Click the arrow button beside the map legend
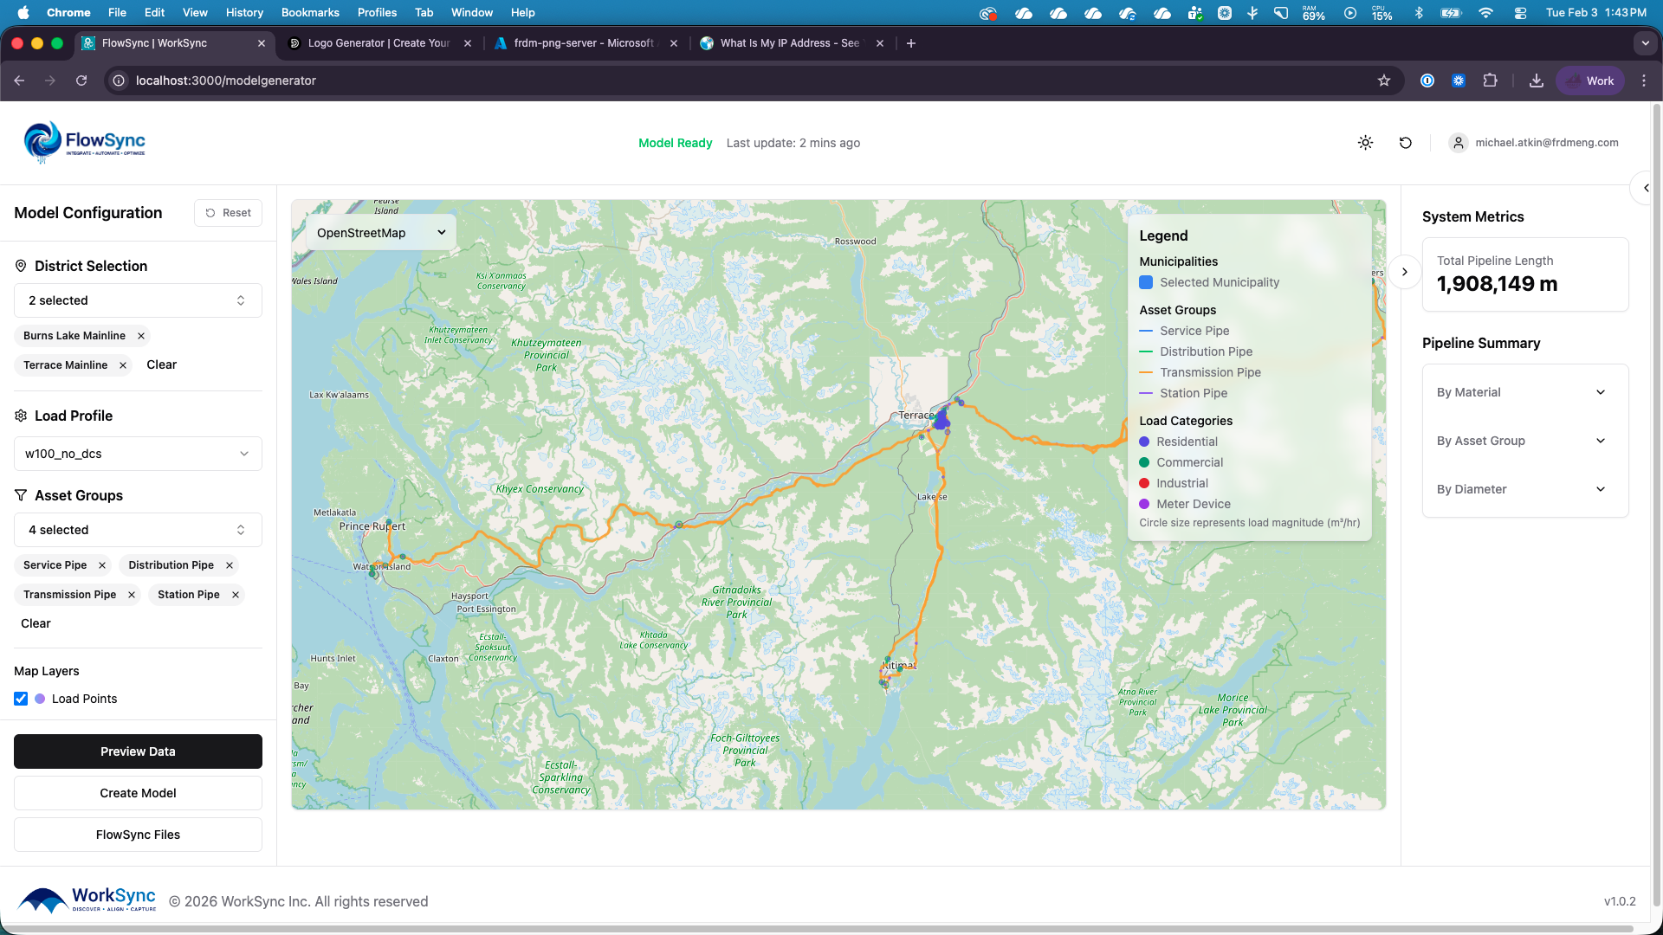Viewport: 1663px width, 935px height. pyautogui.click(x=1404, y=272)
